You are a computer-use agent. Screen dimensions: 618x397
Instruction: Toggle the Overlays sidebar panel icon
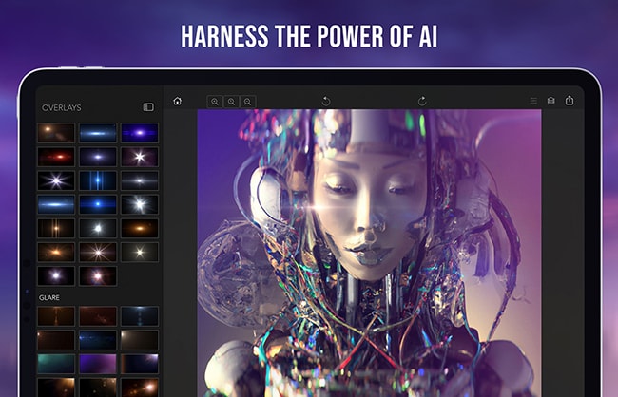(x=148, y=107)
